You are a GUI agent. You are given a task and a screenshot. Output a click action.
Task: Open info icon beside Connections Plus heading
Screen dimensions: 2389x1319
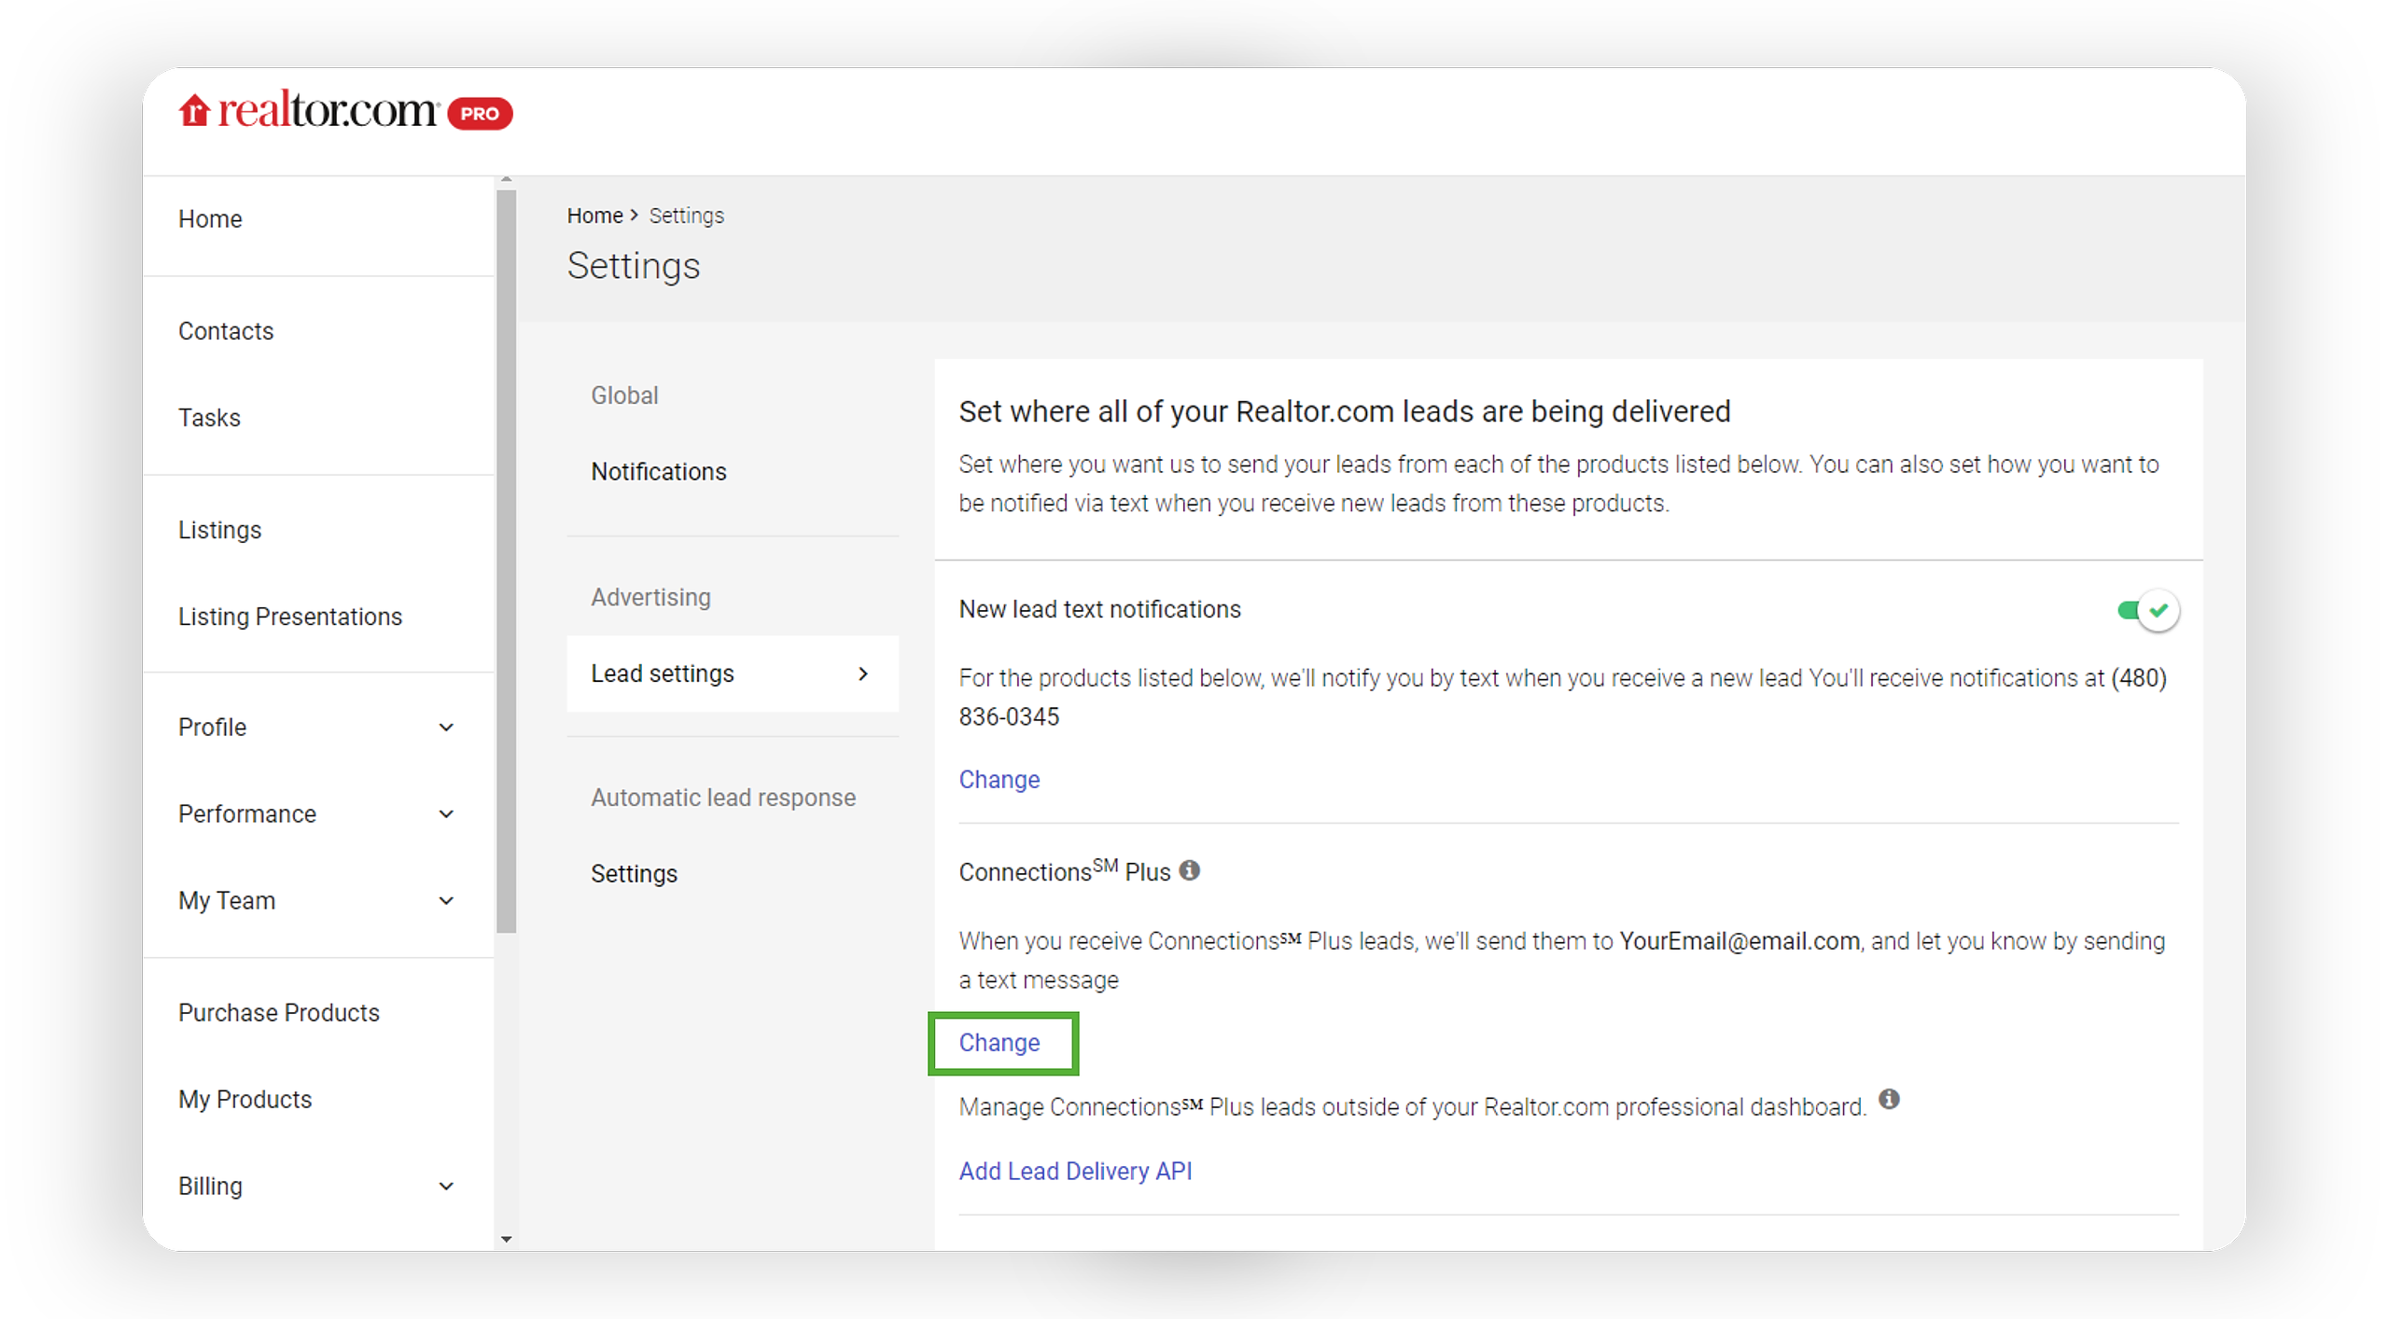(1189, 870)
